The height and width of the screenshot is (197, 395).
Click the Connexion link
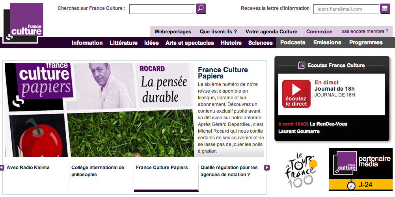319,31
